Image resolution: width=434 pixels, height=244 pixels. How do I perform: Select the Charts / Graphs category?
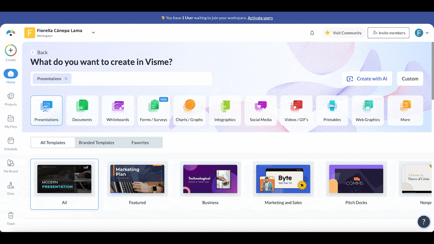pyautogui.click(x=190, y=110)
